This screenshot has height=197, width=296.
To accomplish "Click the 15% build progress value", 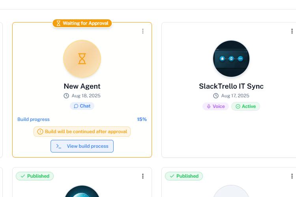I will coord(142,119).
